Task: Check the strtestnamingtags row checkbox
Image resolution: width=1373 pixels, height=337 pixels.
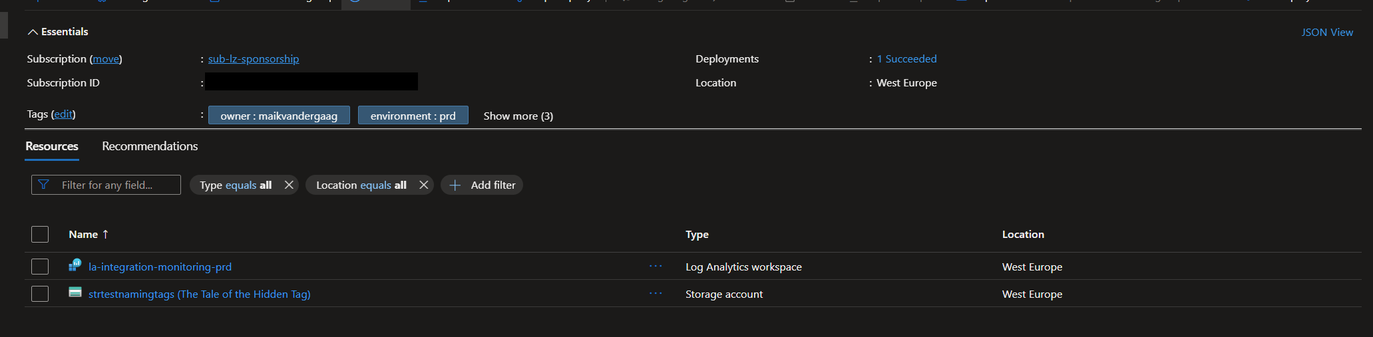Action: (40, 294)
